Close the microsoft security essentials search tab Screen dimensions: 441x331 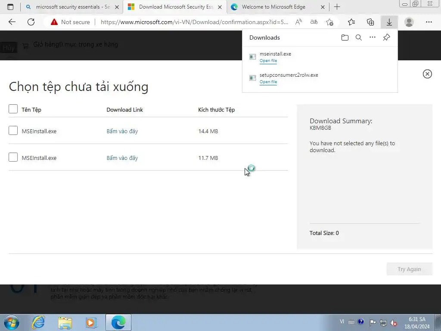(x=117, y=7)
